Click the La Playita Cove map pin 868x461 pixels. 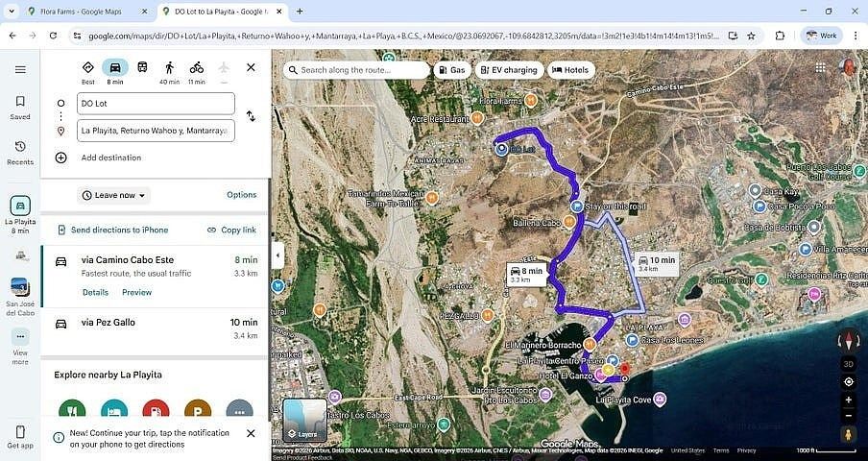pyautogui.click(x=660, y=399)
